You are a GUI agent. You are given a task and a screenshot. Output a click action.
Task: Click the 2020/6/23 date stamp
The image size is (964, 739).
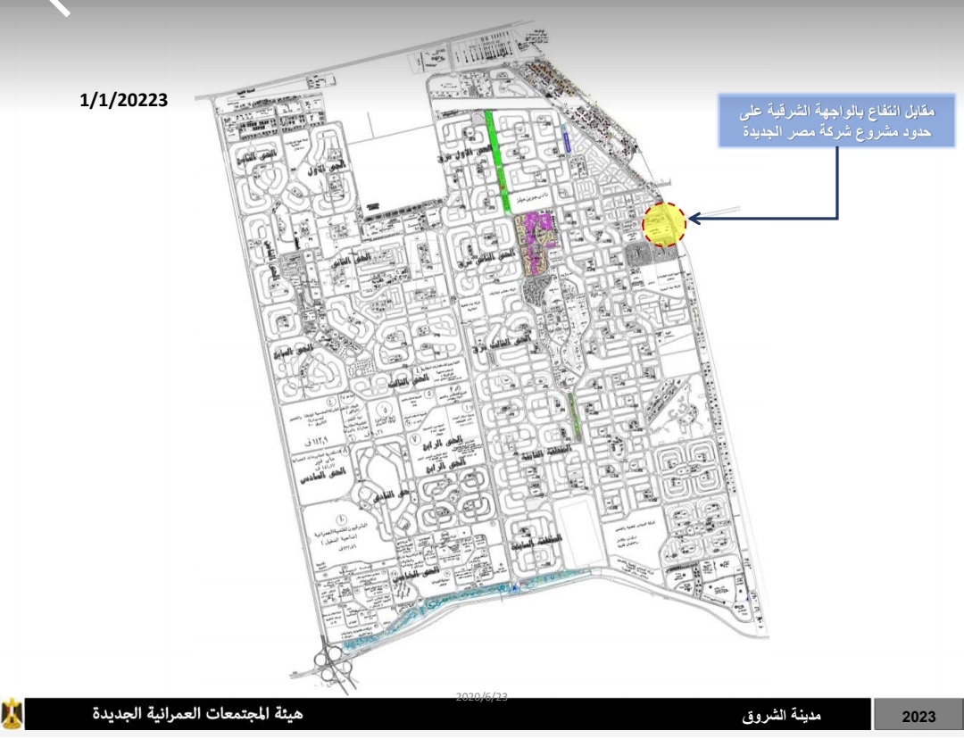481,697
